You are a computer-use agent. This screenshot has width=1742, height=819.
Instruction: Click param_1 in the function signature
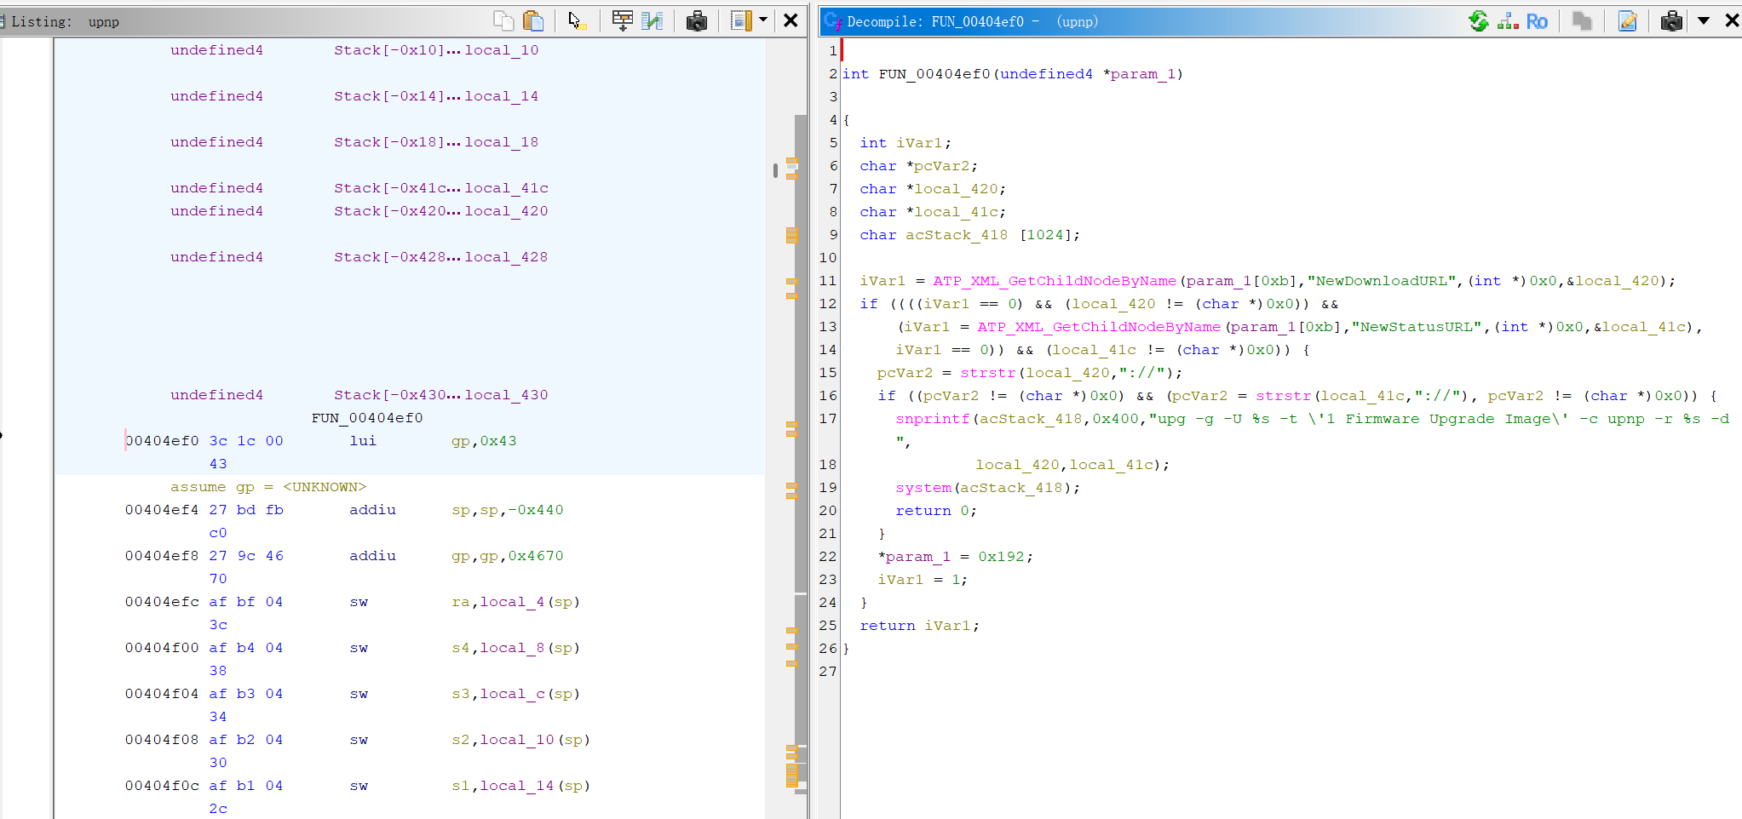coord(1142,73)
